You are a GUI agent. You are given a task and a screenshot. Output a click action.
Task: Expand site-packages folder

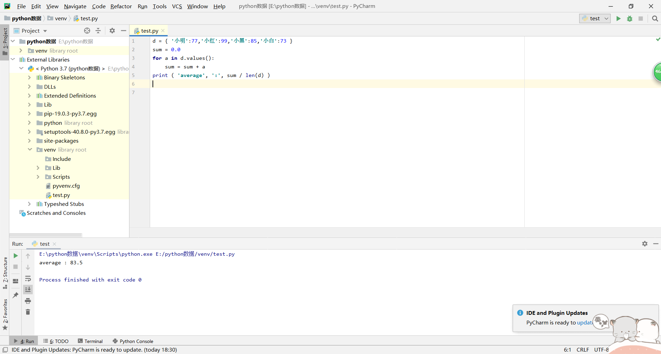click(30, 141)
